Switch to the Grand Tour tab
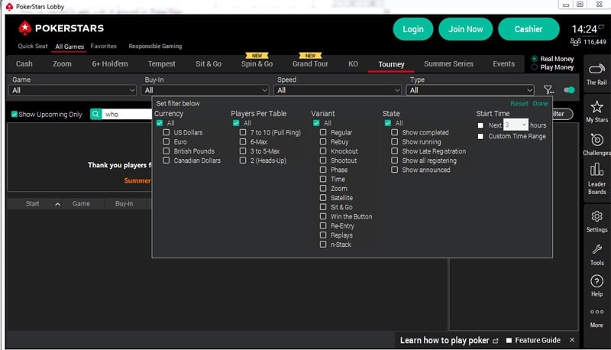Image resolution: width=611 pixels, height=350 pixels. 310,64
